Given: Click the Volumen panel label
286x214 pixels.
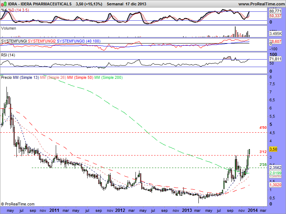Looking at the screenshot, I should pyautogui.click(x=8, y=28).
